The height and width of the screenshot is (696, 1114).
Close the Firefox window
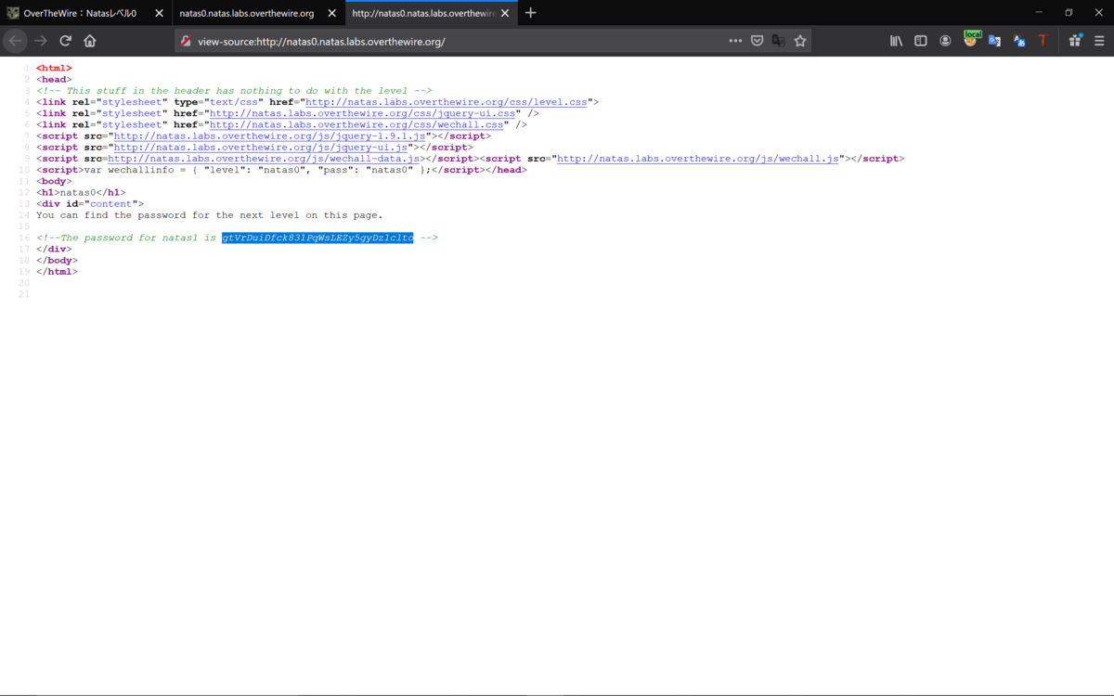tap(1099, 12)
